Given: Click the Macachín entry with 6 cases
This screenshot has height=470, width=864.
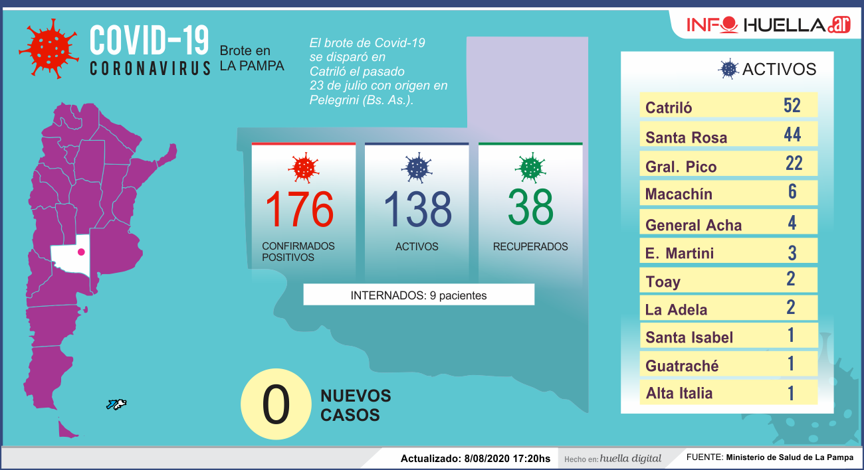Looking at the screenshot, I should [x=728, y=193].
